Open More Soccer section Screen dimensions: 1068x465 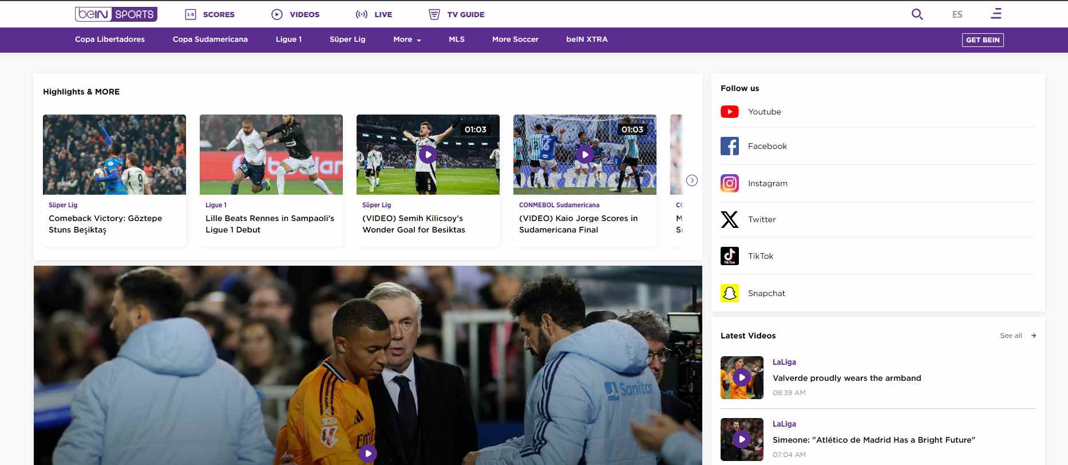point(515,40)
